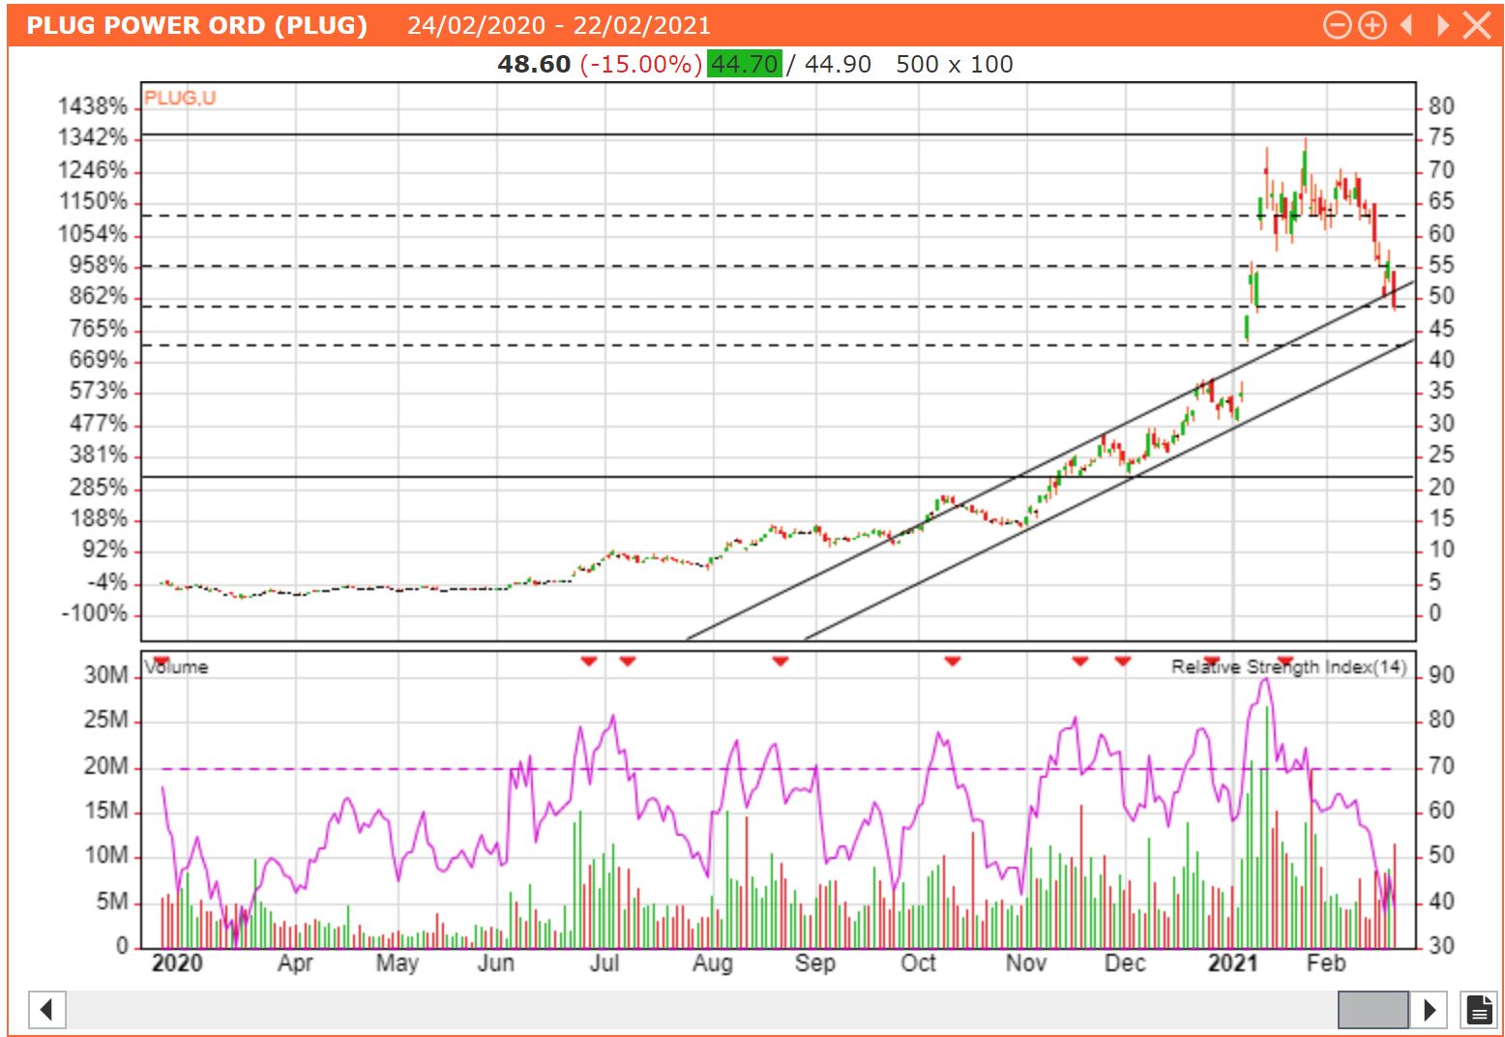Click the 1438% label on the left axis
The image size is (1505, 1037).
tap(93, 106)
